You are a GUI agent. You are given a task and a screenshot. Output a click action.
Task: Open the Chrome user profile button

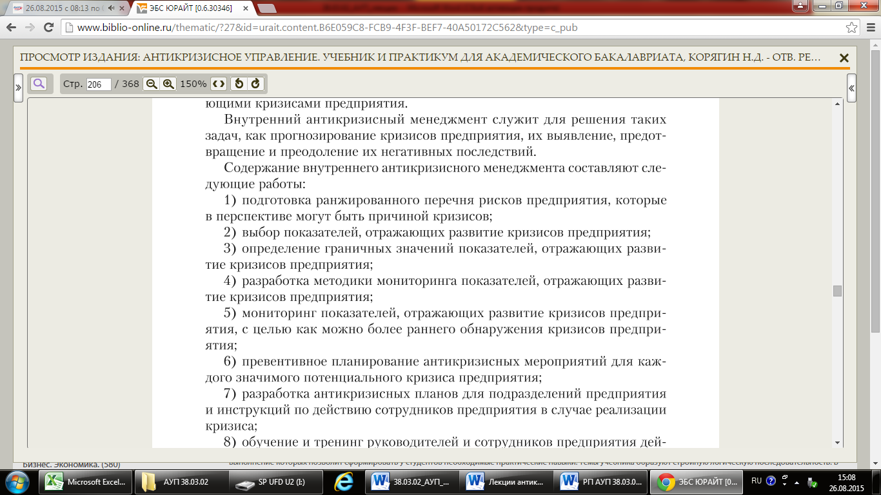coord(799,6)
